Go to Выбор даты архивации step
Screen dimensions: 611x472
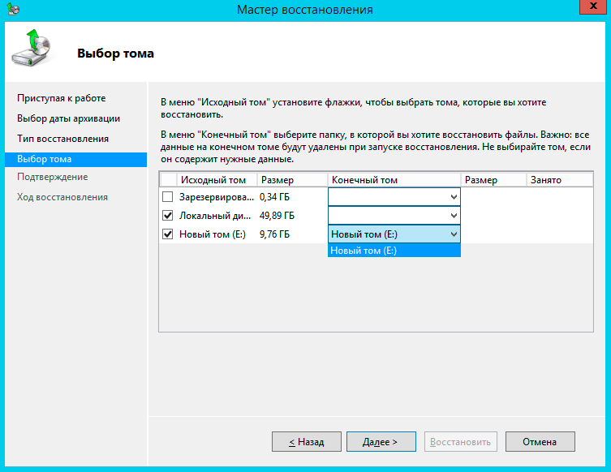pyautogui.click(x=68, y=118)
